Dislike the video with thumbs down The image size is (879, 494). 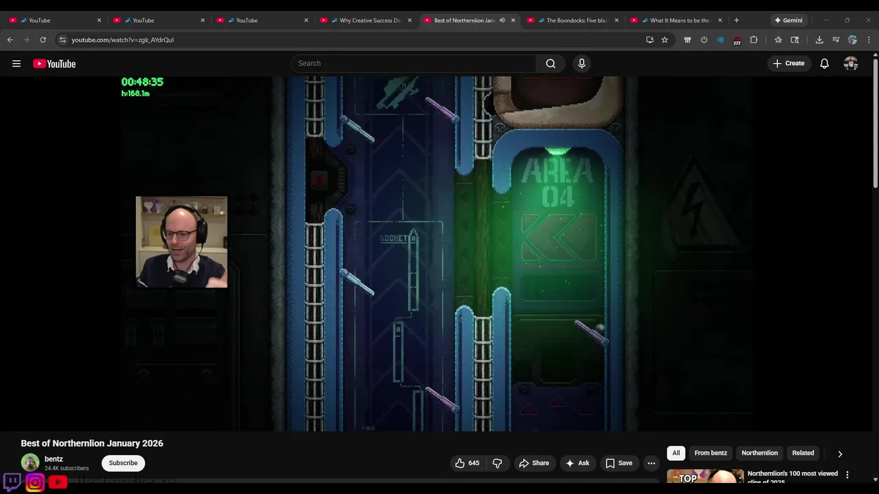tap(497, 463)
